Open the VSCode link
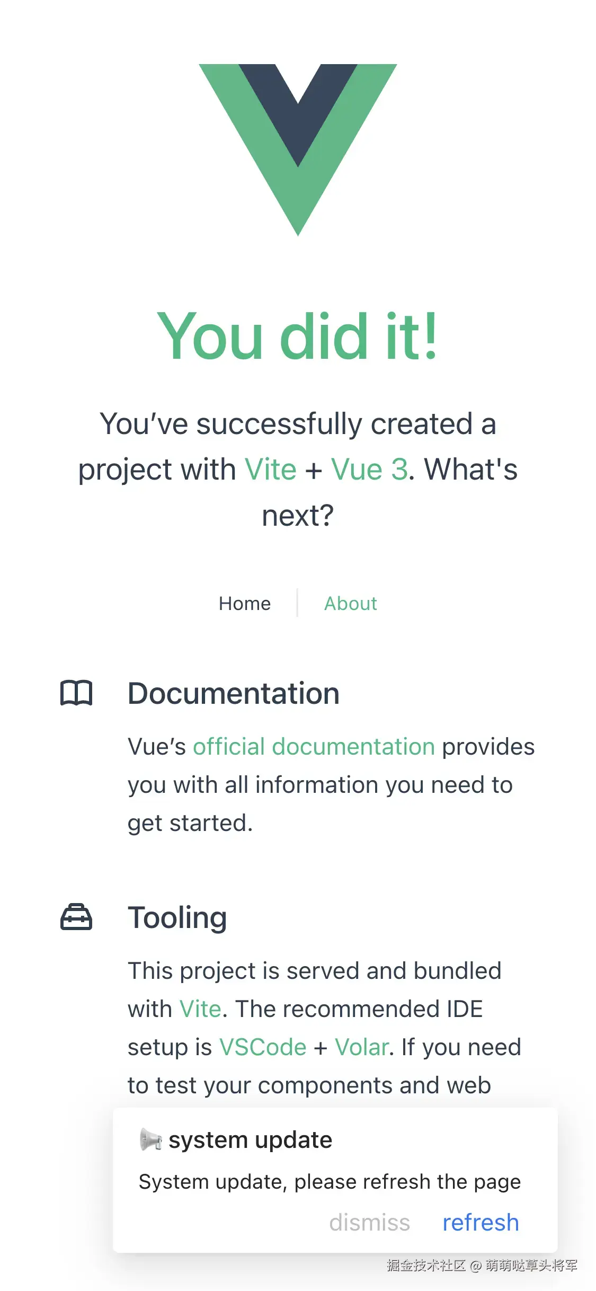The image size is (596, 1291). (x=263, y=1047)
